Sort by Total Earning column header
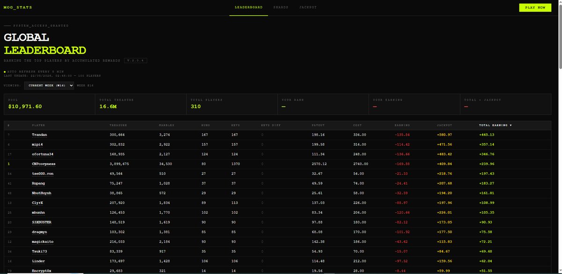562x274 pixels. point(495,125)
